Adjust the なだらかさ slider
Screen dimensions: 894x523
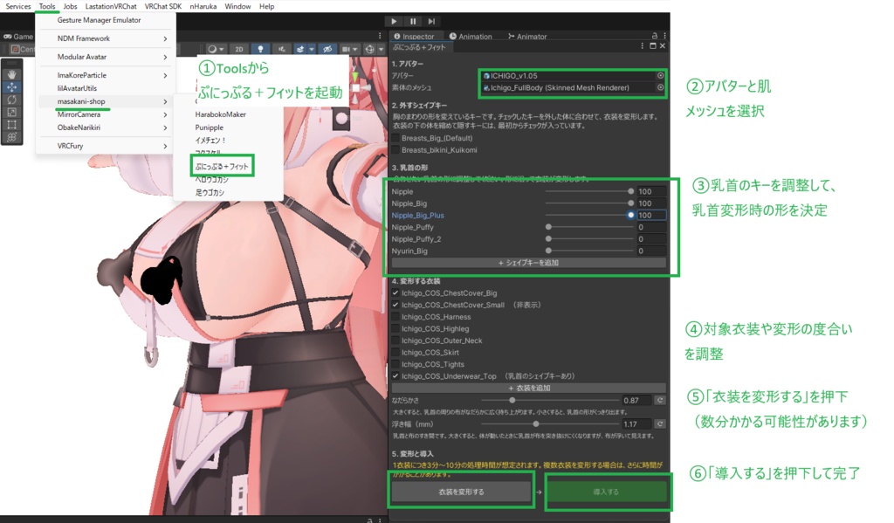click(550, 401)
